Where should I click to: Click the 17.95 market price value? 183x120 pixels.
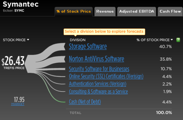[x=19, y=100]
